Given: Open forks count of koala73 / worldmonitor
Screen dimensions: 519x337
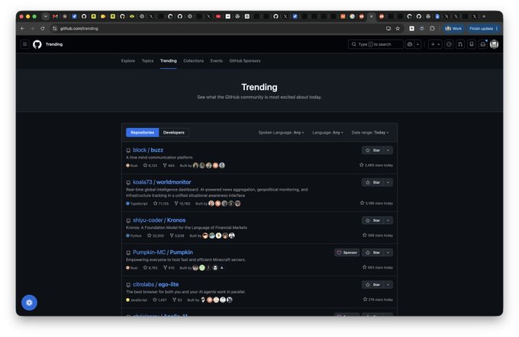Looking at the screenshot, I should 182,204.
